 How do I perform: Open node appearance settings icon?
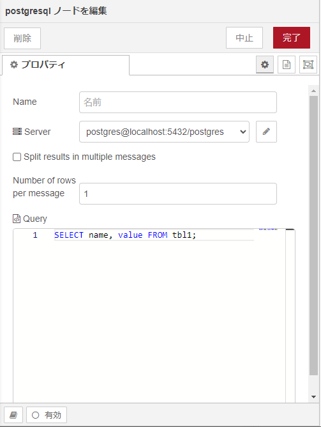pos(308,65)
